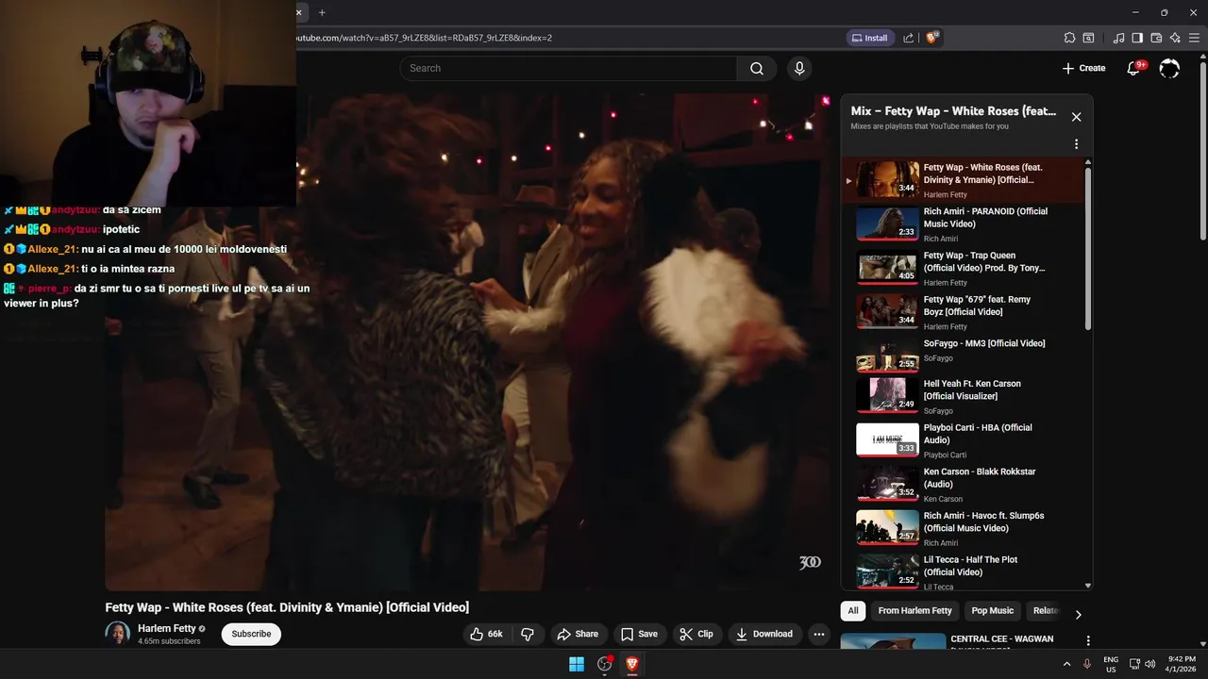Save the video to a playlist

pos(640,634)
